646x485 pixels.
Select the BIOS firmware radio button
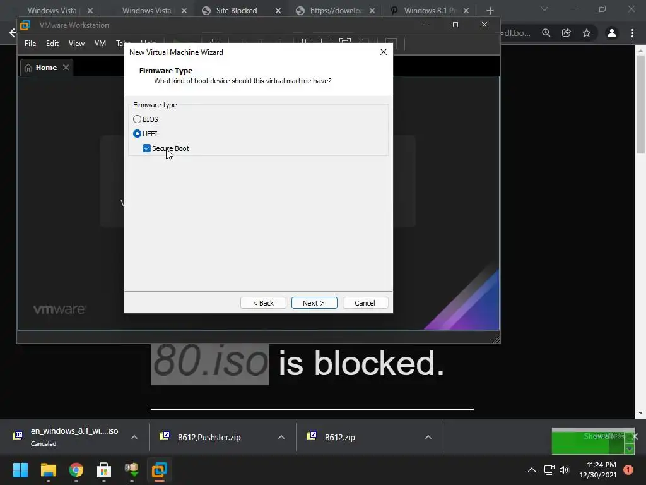[137, 119]
